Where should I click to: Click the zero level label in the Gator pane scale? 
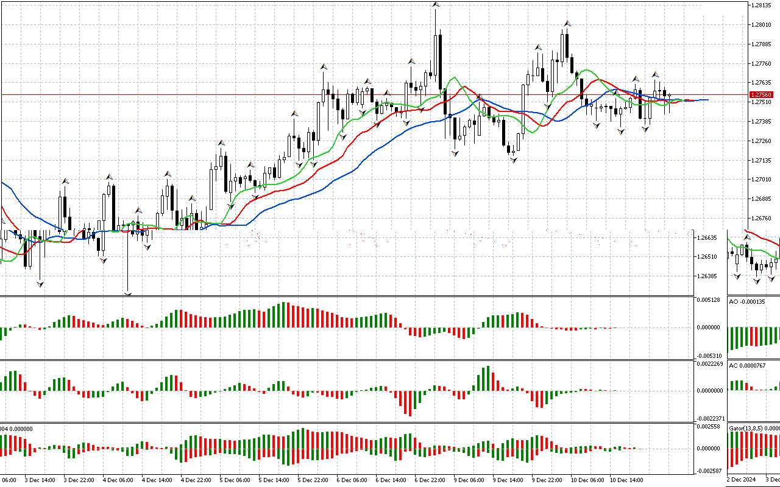(709, 449)
